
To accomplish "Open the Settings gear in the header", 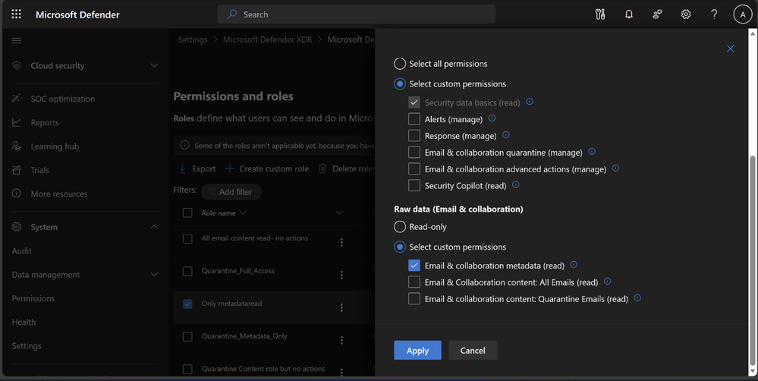I will pyautogui.click(x=686, y=14).
